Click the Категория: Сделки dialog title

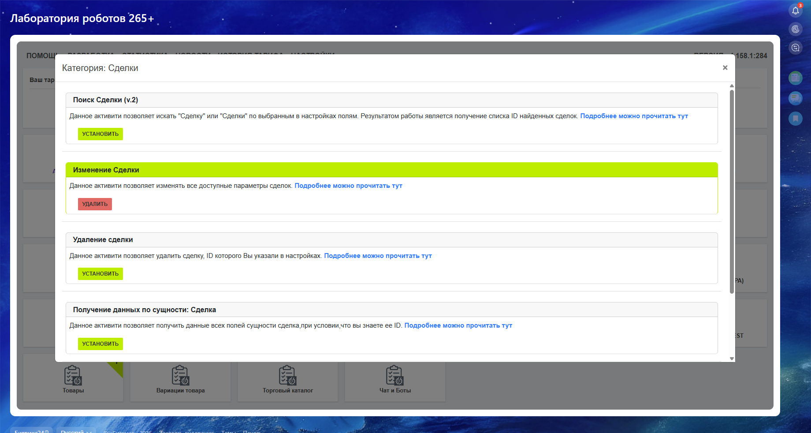[x=100, y=68]
